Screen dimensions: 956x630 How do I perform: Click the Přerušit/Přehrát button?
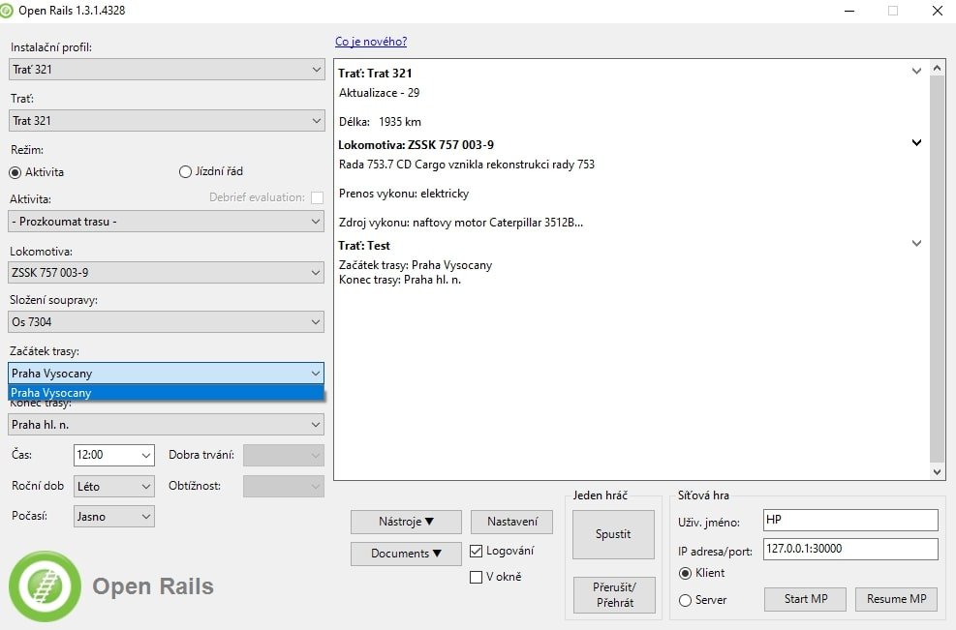click(x=614, y=594)
